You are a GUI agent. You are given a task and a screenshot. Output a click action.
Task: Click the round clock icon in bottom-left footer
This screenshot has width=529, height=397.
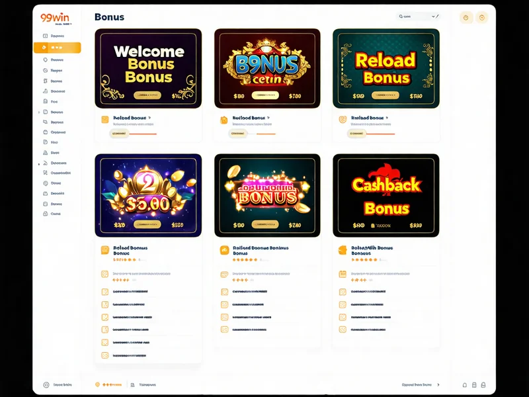click(46, 385)
